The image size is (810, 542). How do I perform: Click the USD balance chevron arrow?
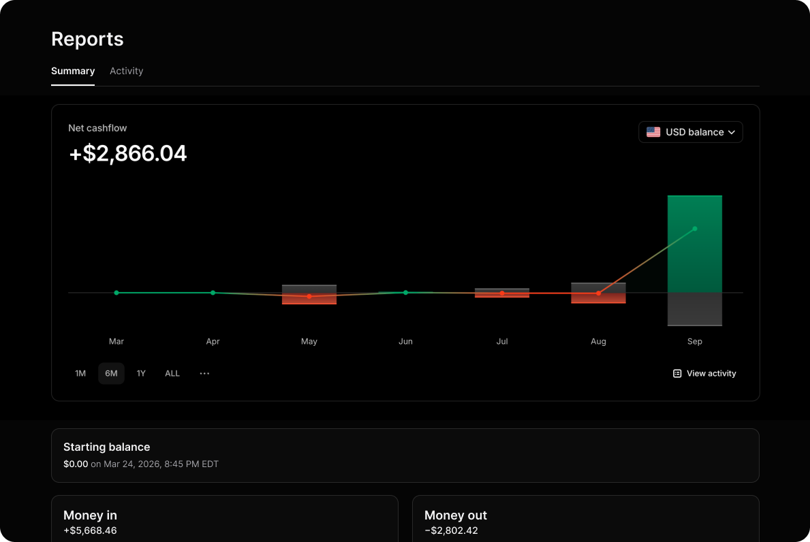coord(732,132)
